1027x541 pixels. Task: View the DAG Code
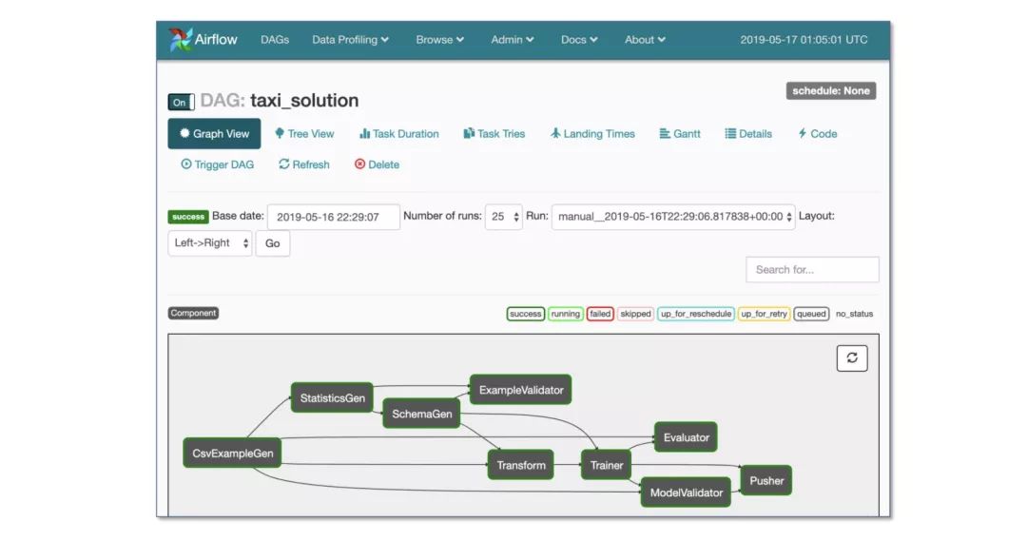[817, 134]
